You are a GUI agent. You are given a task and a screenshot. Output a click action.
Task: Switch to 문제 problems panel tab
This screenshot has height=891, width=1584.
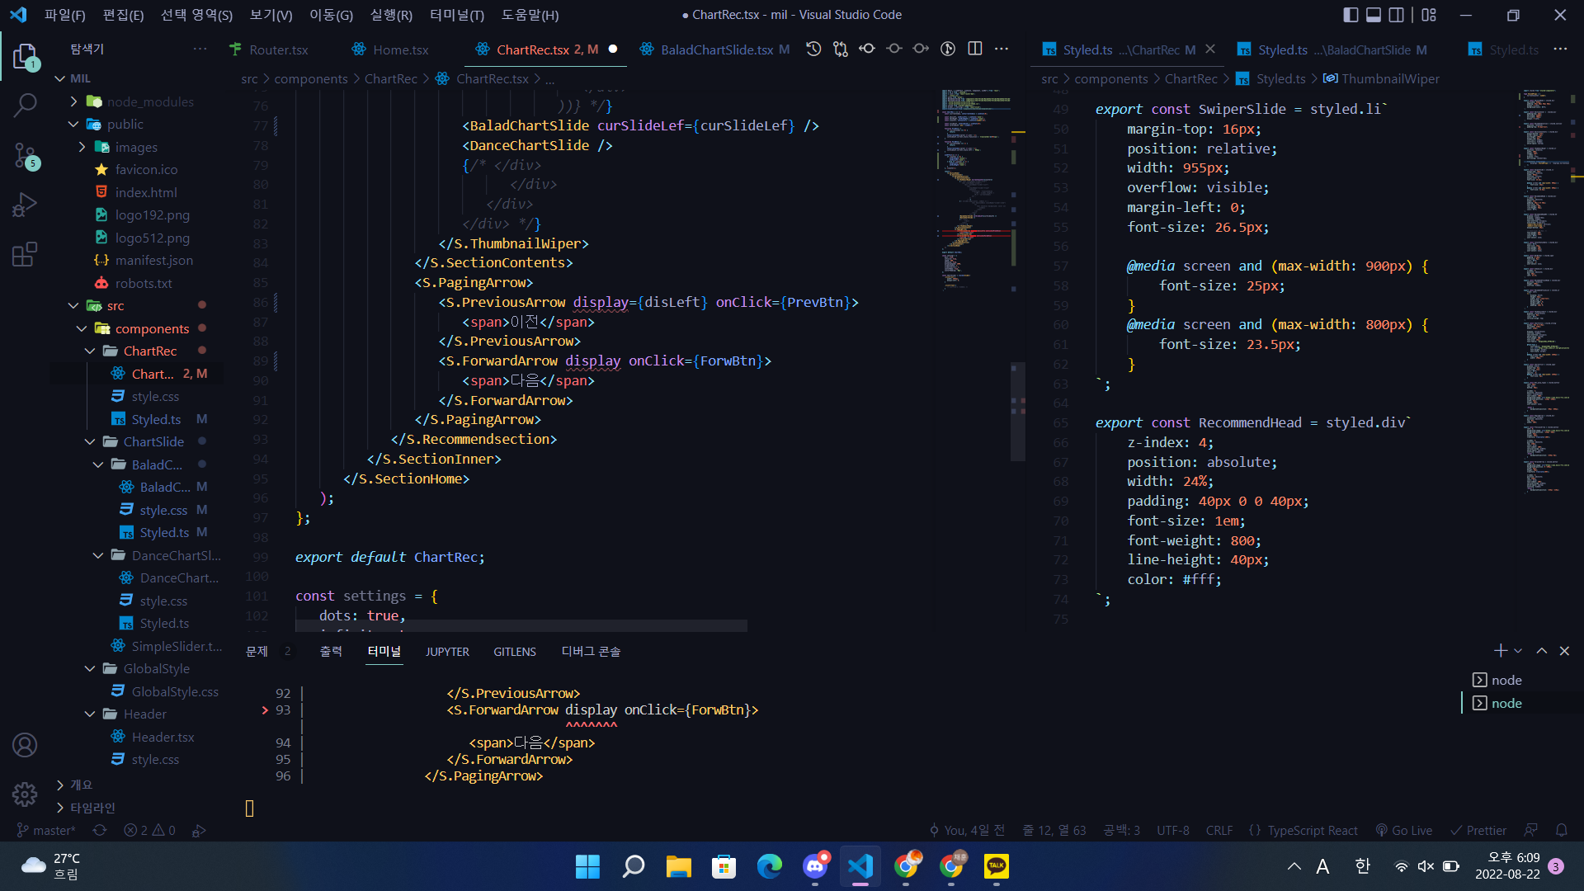pyautogui.click(x=257, y=651)
